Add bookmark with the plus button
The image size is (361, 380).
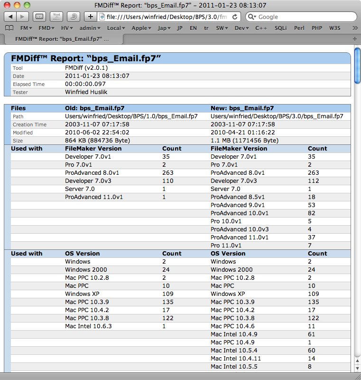tap(91, 17)
